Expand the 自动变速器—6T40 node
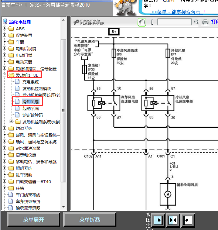 click(x=4, y=181)
